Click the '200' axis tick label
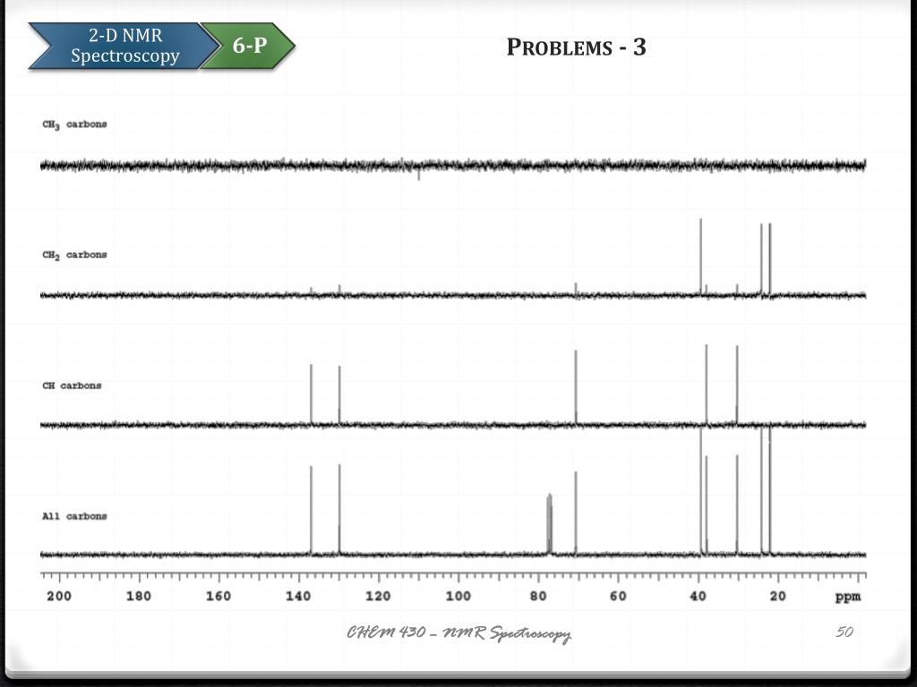This screenshot has height=687, width=917. (59, 597)
